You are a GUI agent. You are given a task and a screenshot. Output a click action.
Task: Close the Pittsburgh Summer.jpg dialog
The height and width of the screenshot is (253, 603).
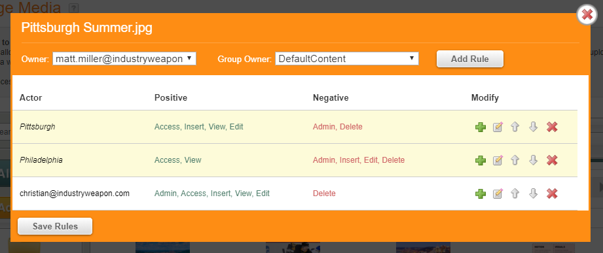[587, 15]
